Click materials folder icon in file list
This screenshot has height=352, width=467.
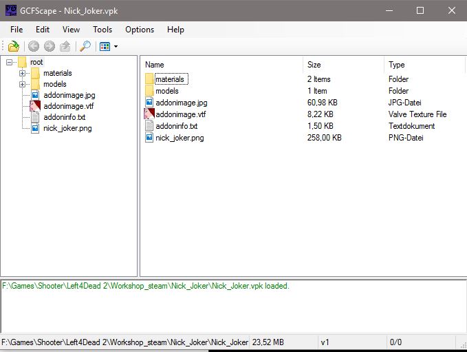click(x=149, y=79)
